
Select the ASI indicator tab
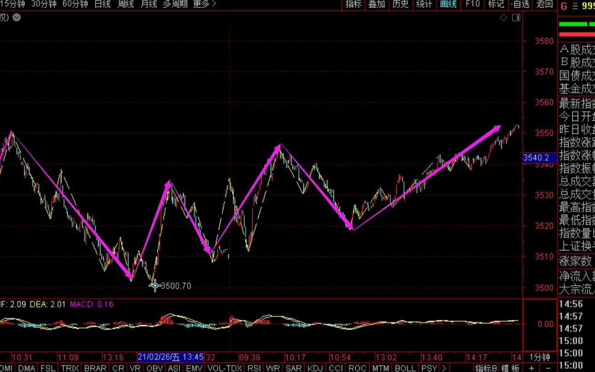click(174, 368)
